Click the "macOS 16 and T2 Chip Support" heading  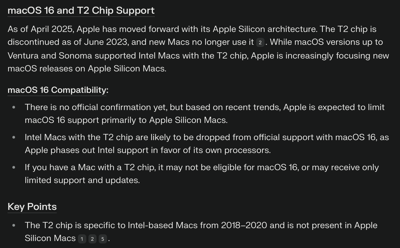coord(81,10)
